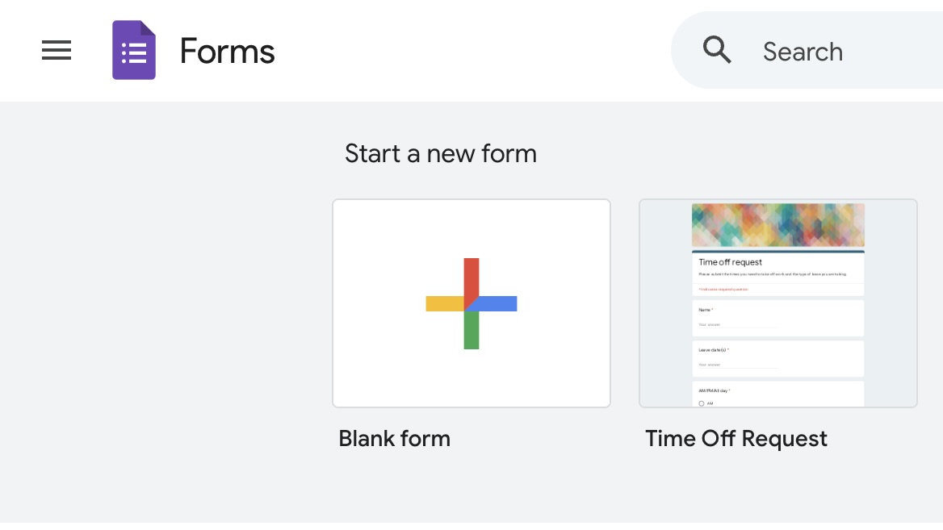This screenshot has width=943, height=530.
Task: Click the purple Google Forms logo
Action: point(133,51)
